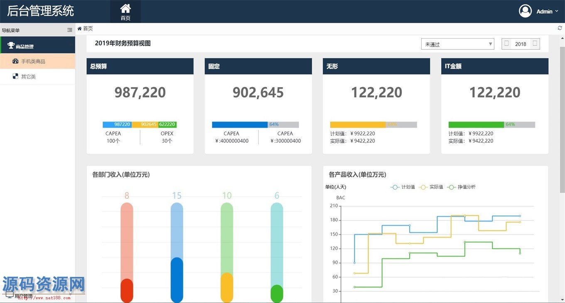Click the 902,645 fixed amount figure
Viewport: 565px width, 303px height.
[258, 92]
